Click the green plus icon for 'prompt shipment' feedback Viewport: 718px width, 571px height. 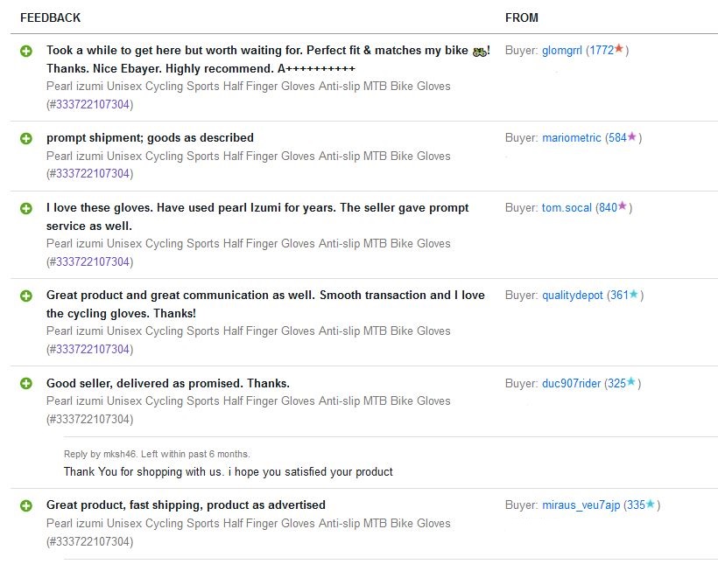point(26,138)
